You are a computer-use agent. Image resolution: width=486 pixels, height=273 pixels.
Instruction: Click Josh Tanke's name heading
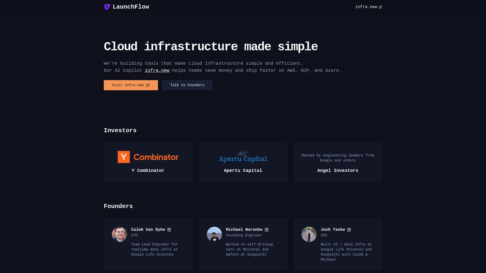click(333, 230)
